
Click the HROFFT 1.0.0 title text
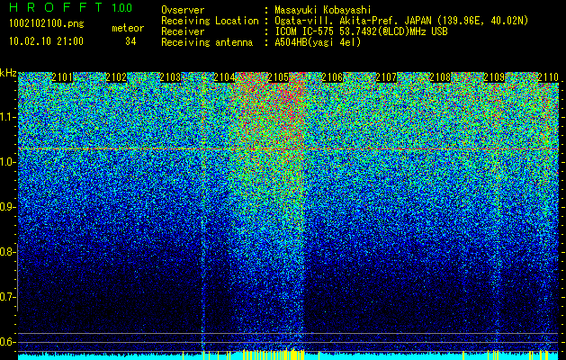[70, 7]
